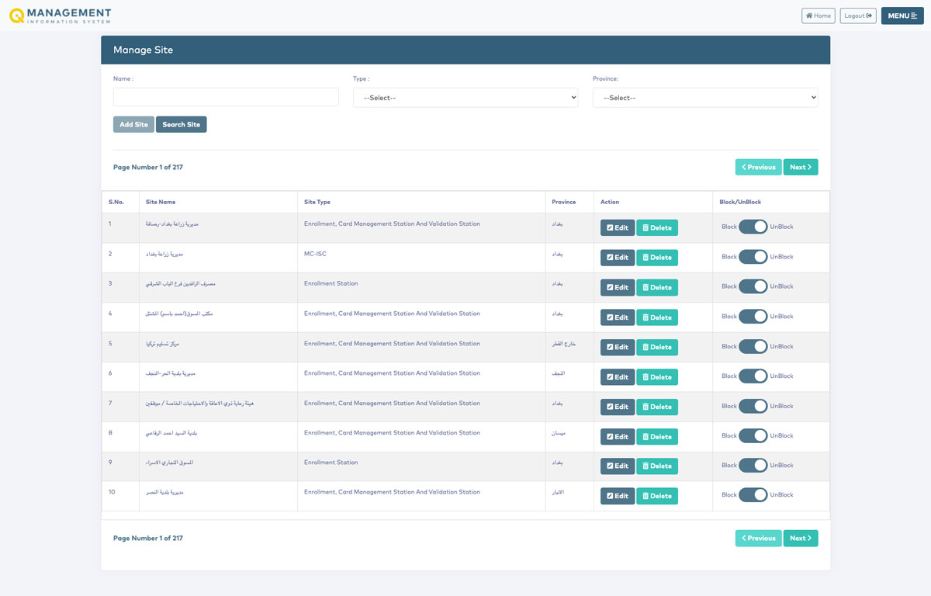The height and width of the screenshot is (596, 931).
Task: Click the Add Site button
Action: coord(133,125)
